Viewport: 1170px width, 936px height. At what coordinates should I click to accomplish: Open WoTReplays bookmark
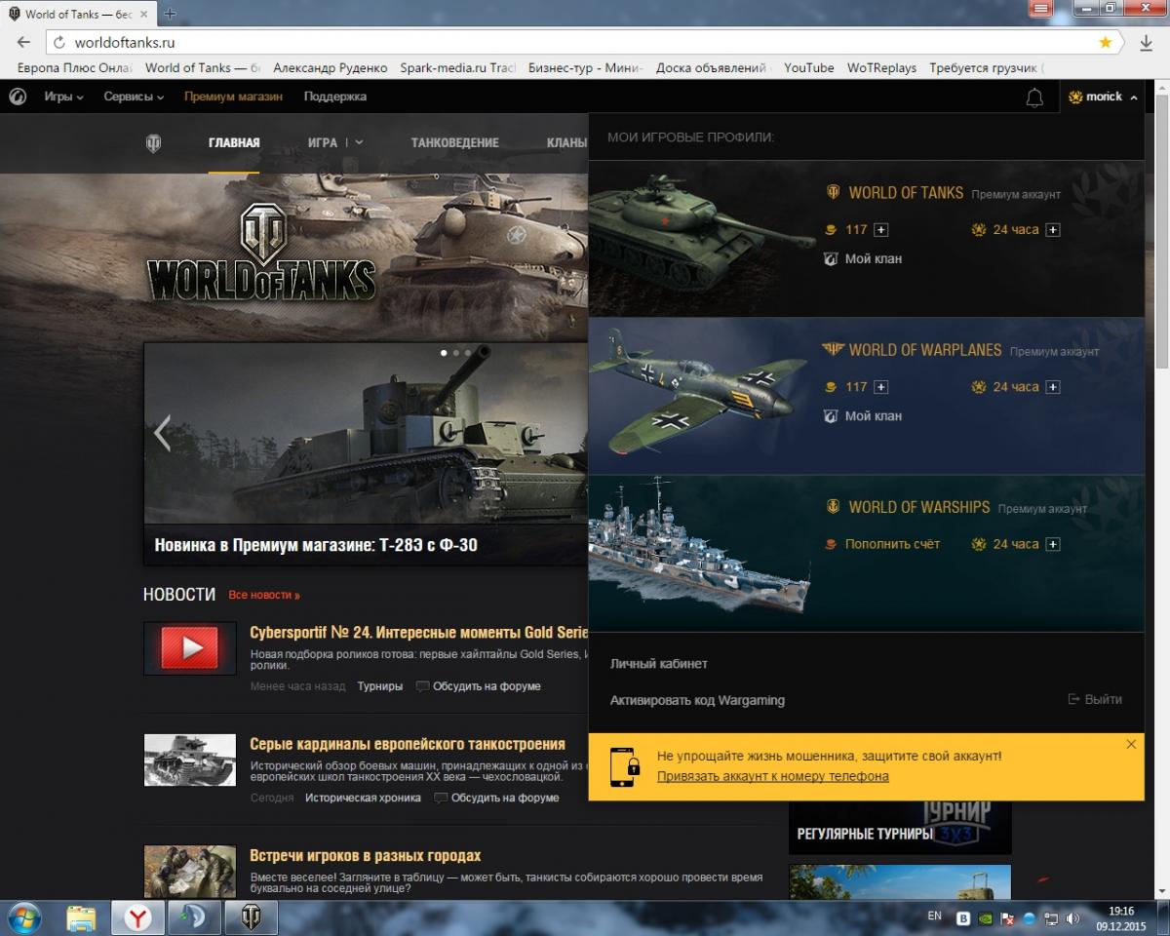[x=881, y=67]
